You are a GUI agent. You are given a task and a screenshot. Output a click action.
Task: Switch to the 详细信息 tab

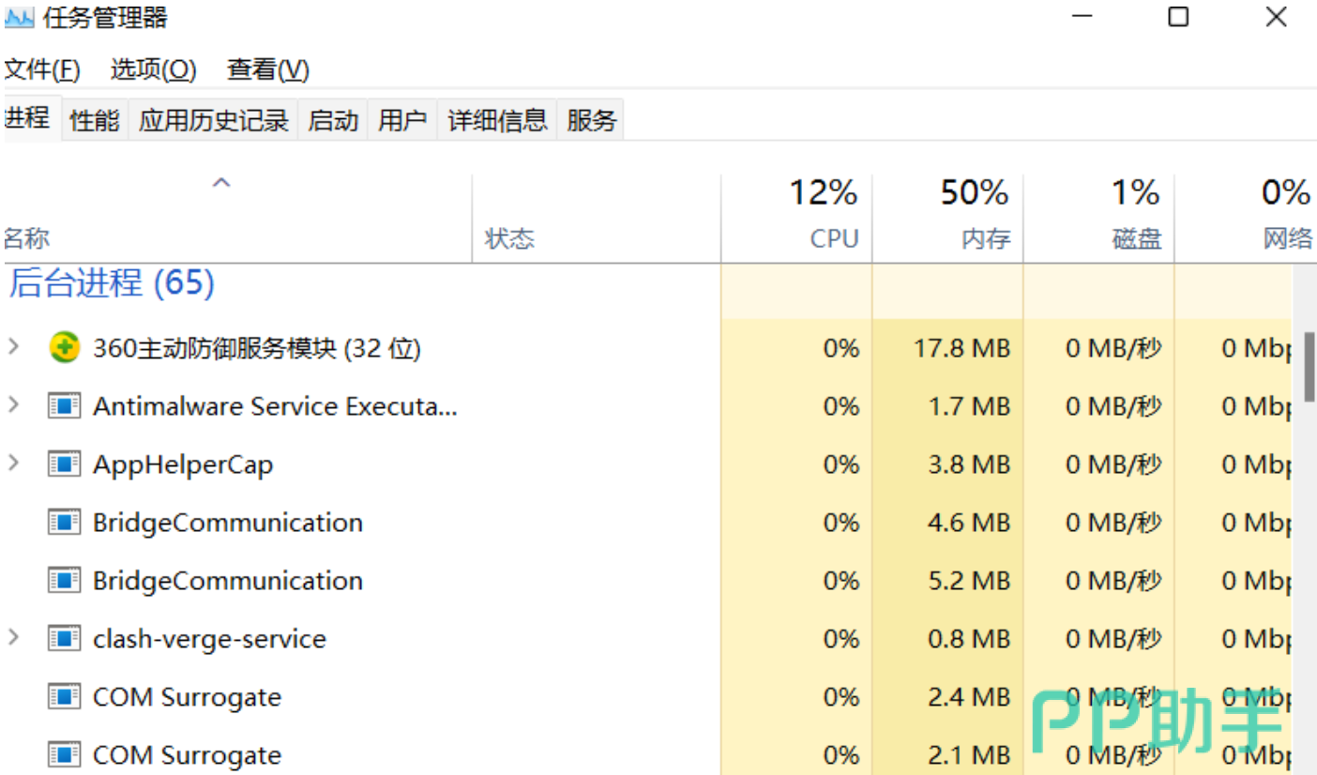(497, 120)
